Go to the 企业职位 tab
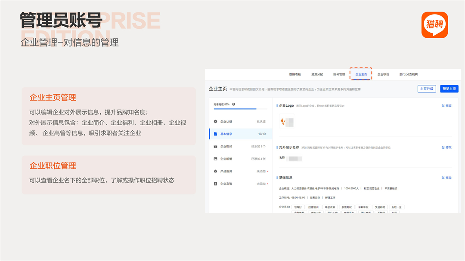465x261 pixels. tap(383, 74)
